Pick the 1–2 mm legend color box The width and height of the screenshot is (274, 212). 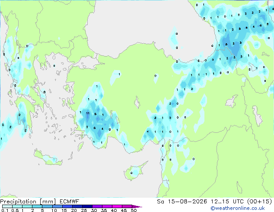click(x=27, y=206)
